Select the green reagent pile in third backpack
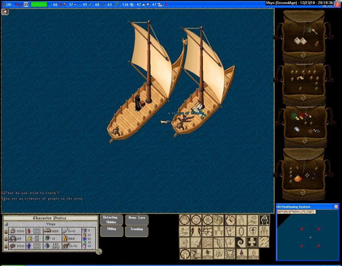The width and height of the screenshot is (342, 266). point(294,116)
